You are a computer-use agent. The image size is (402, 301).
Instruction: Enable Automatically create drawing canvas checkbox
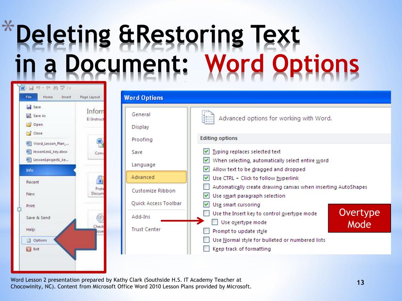pos(206,187)
